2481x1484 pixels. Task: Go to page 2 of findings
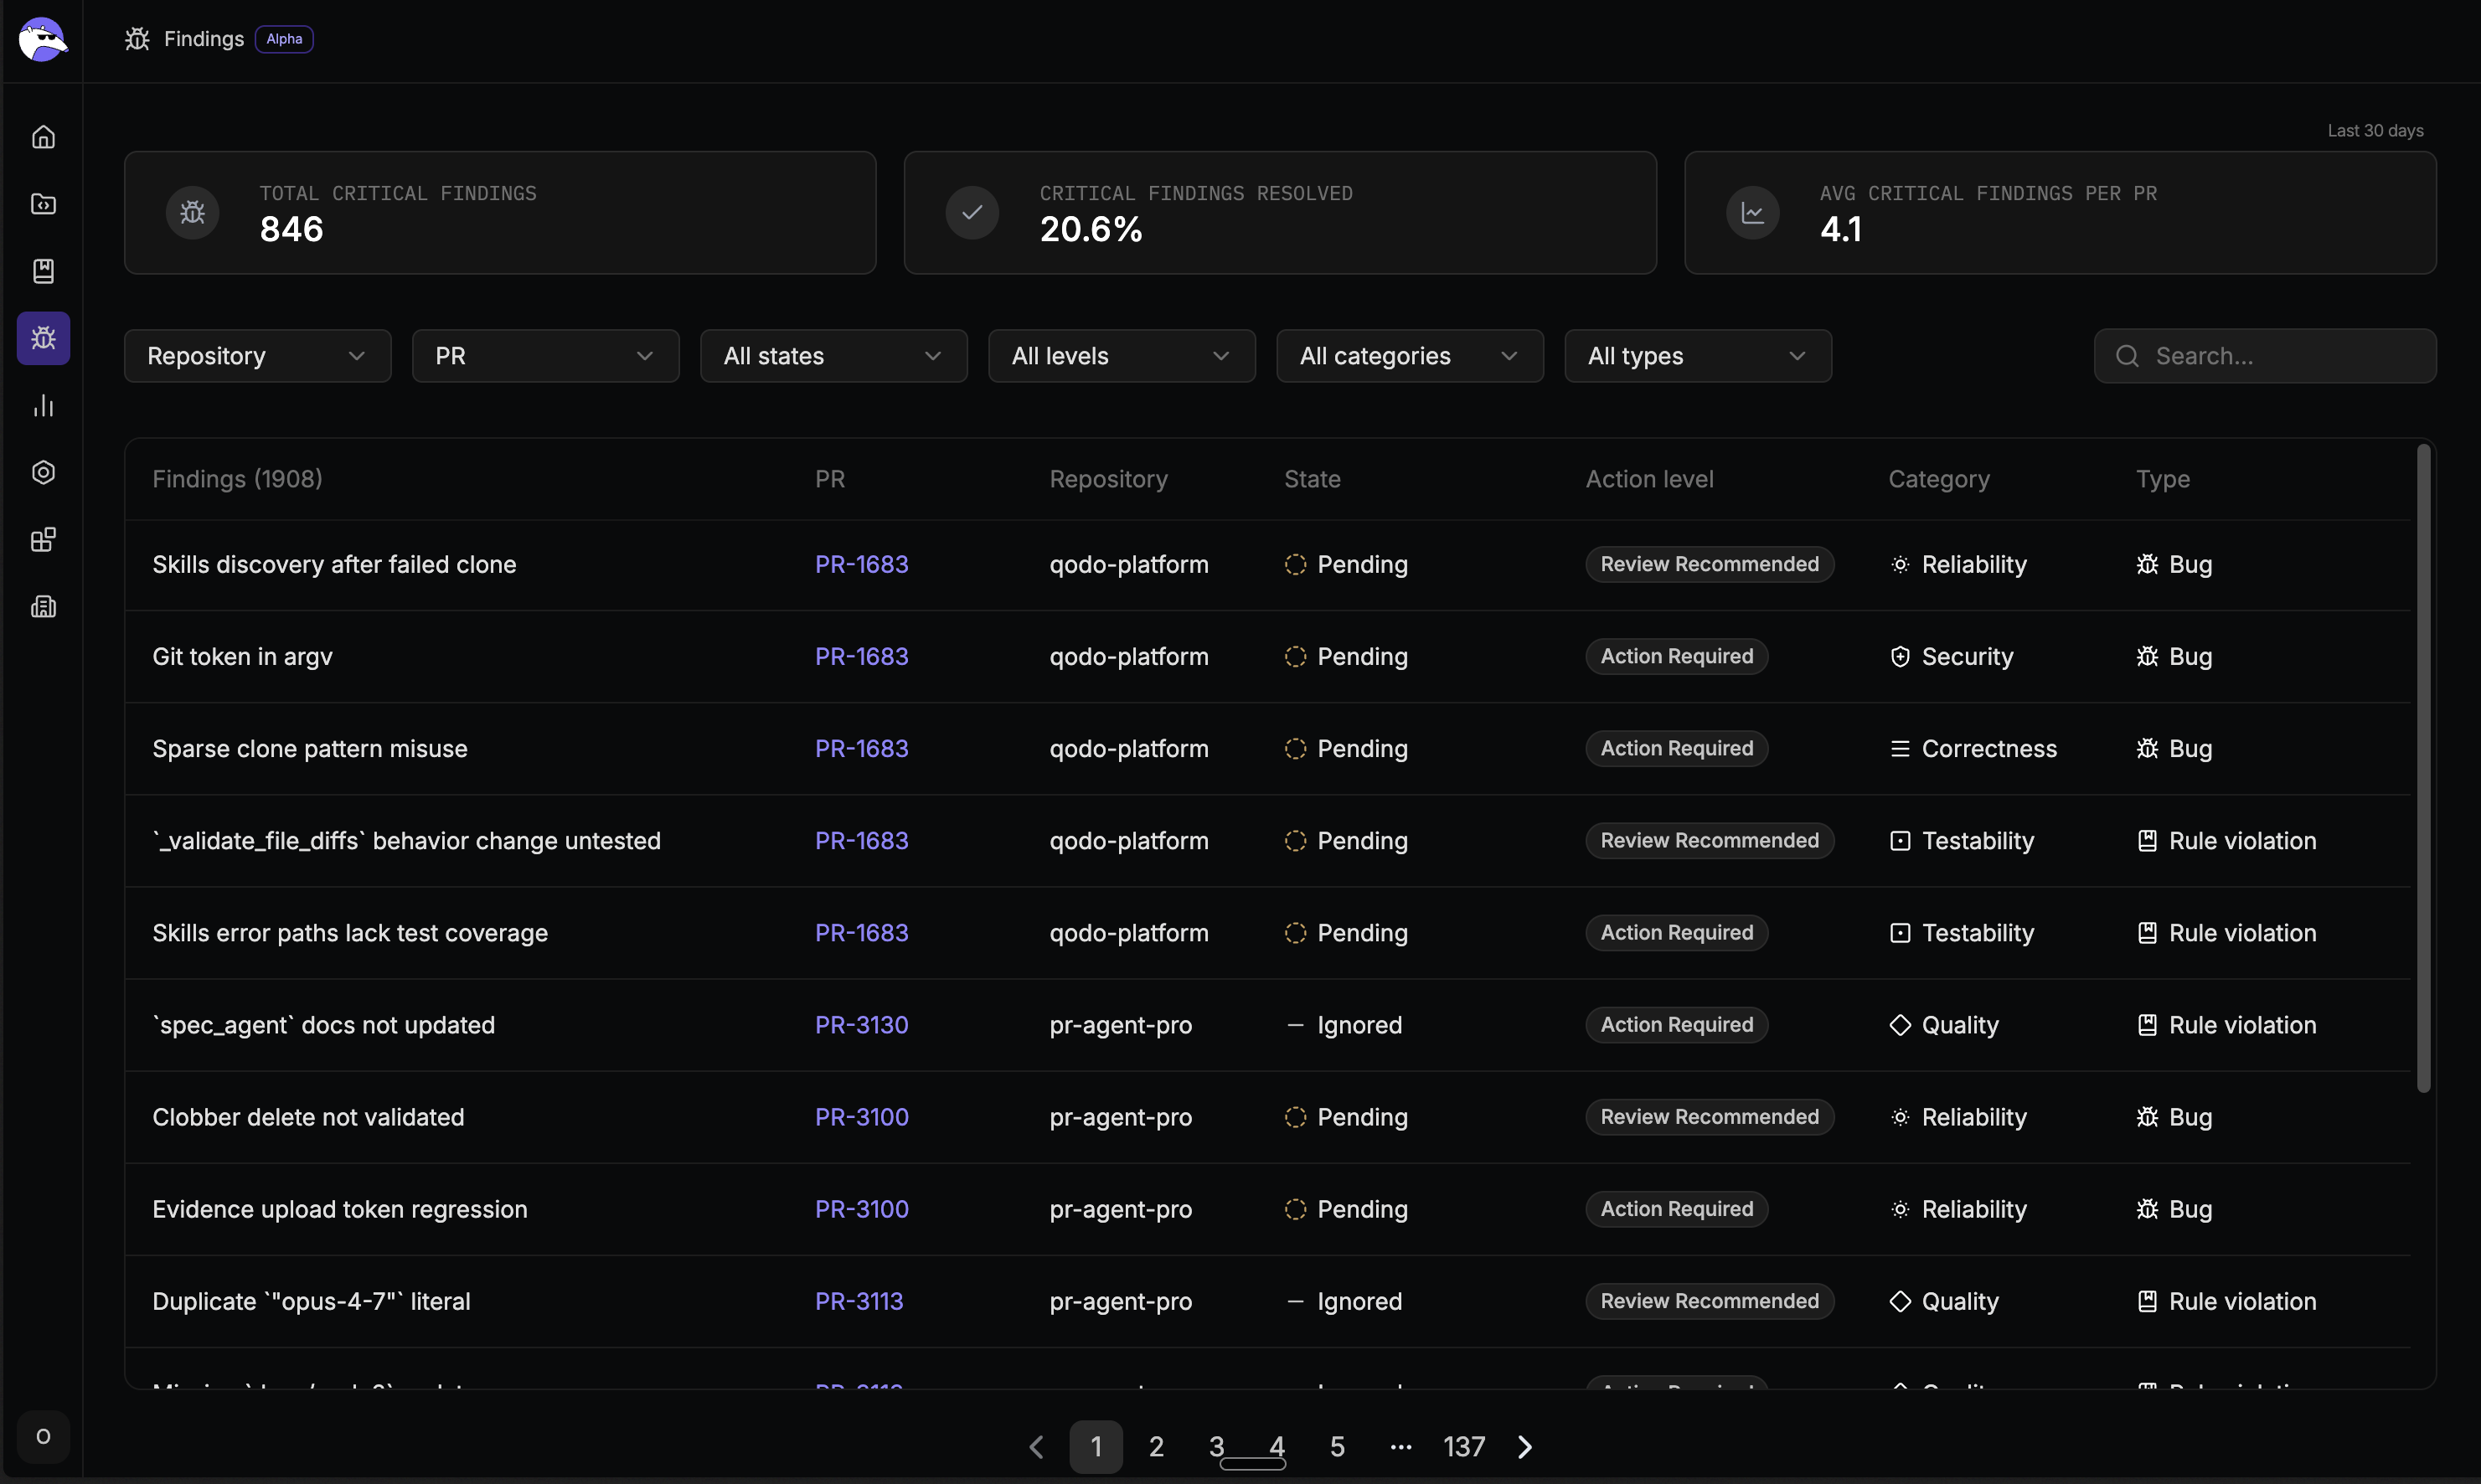(x=1156, y=1447)
